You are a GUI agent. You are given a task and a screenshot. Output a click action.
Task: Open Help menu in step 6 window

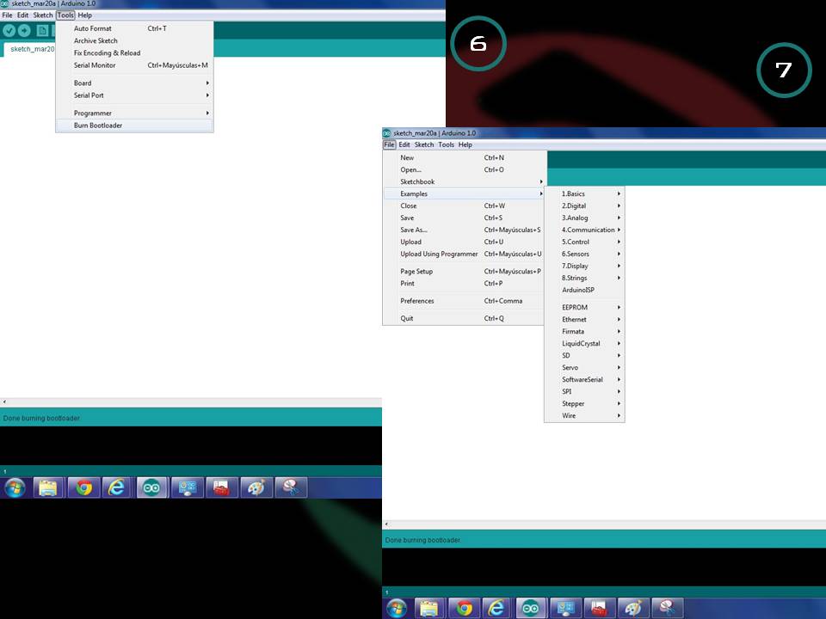pyautogui.click(x=85, y=15)
